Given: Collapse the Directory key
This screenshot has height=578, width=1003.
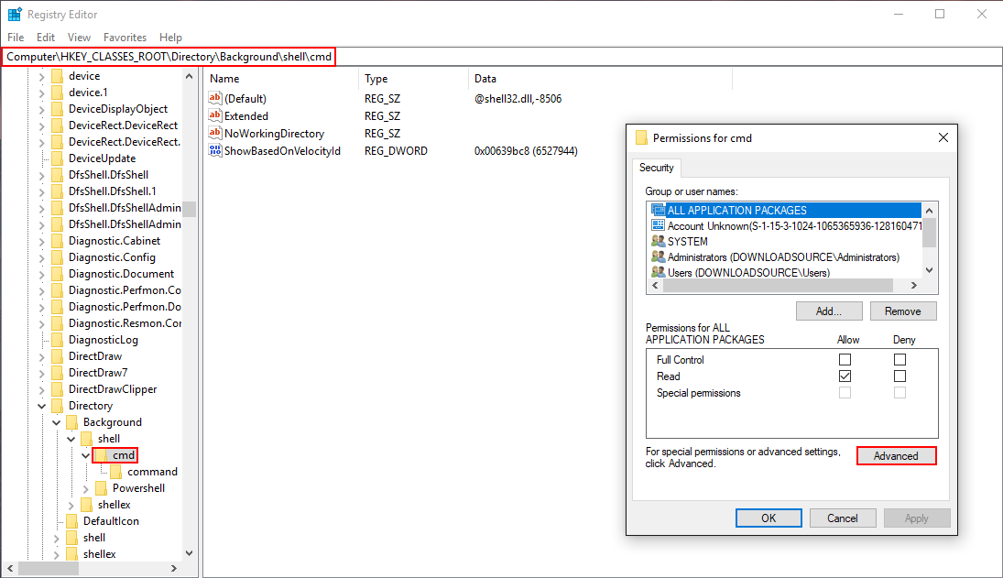Looking at the screenshot, I should pos(41,406).
